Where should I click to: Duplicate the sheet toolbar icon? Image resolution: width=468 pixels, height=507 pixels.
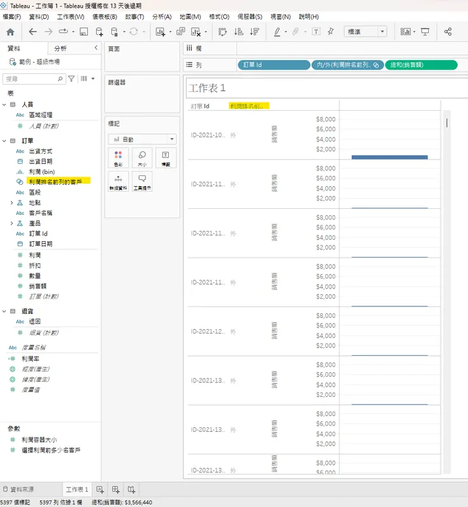(180, 32)
